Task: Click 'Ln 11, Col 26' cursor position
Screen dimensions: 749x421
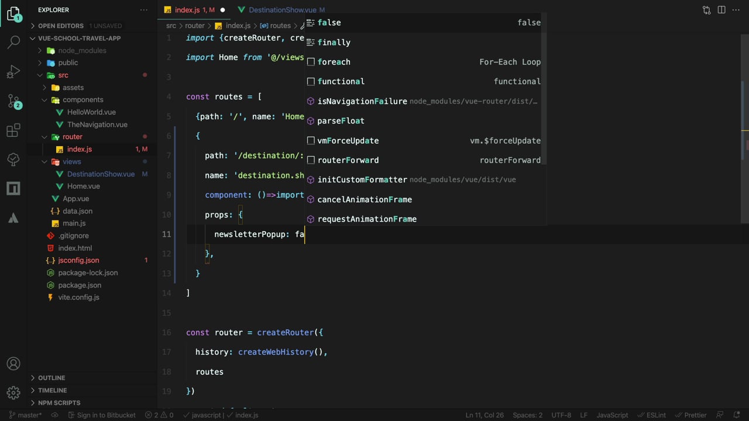Action: 485,415
